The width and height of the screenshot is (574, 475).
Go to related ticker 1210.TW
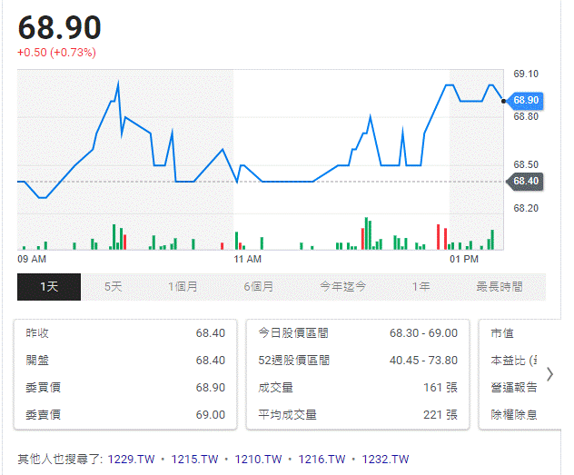[x=258, y=459]
